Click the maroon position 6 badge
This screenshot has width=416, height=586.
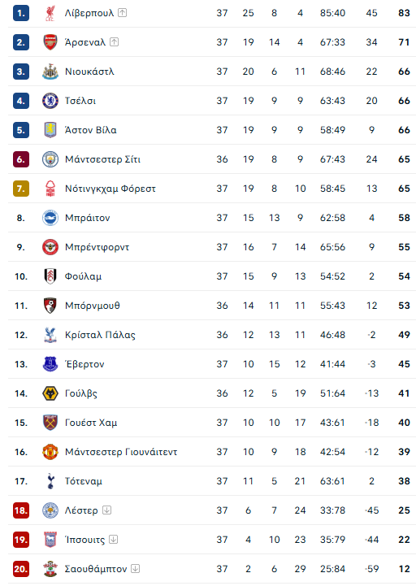pos(21,159)
